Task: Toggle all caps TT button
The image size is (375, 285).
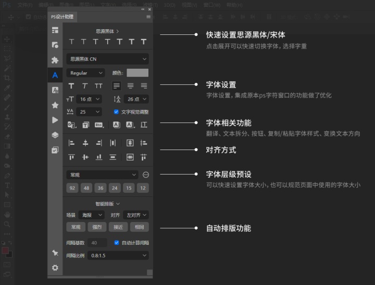Action: [98, 85]
